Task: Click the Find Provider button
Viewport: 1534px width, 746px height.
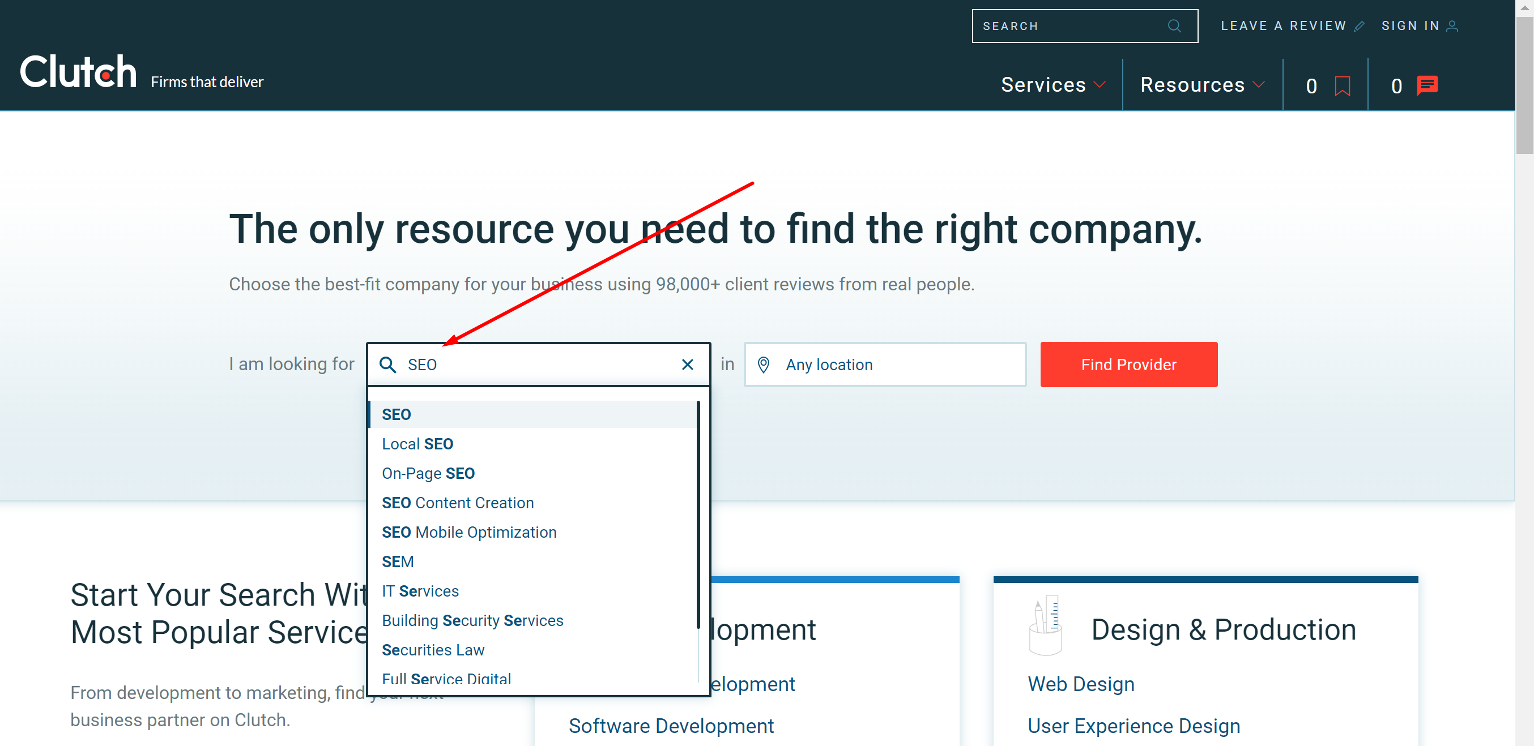Action: [x=1128, y=365]
